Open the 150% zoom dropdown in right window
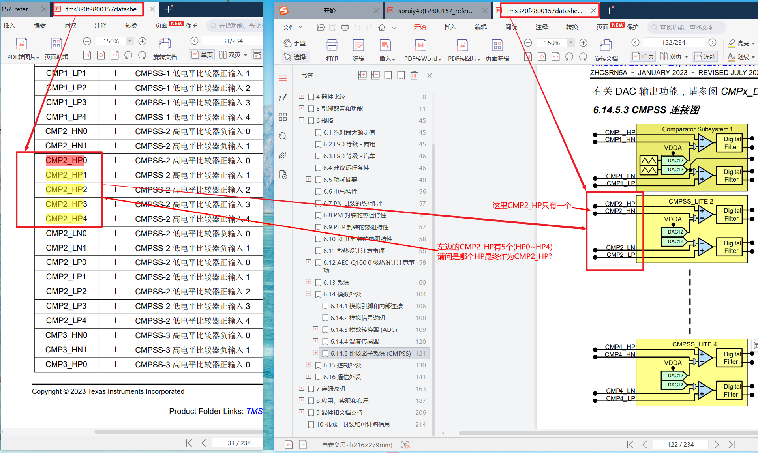The height and width of the screenshot is (453, 758). 570,43
